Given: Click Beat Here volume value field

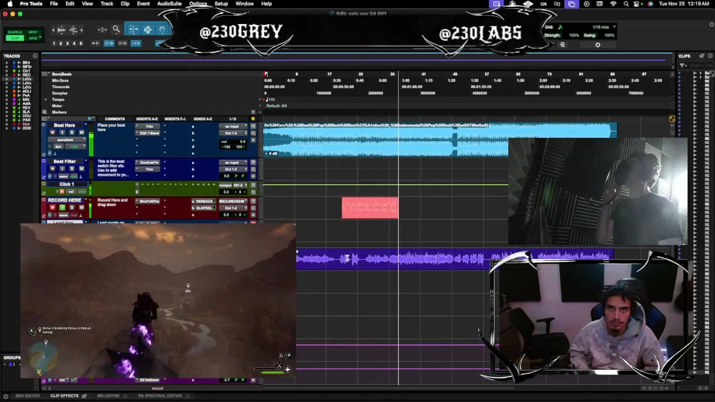Looking at the screenshot, I should (233, 141).
